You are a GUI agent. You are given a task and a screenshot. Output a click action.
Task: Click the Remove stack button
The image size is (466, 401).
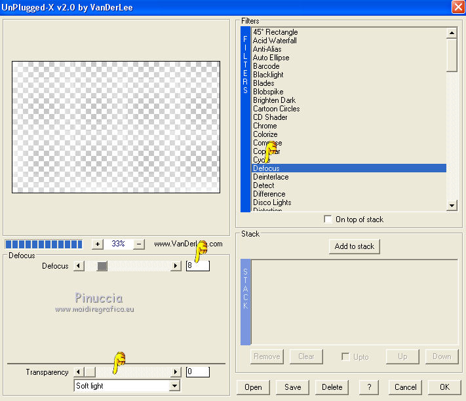pos(267,356)
